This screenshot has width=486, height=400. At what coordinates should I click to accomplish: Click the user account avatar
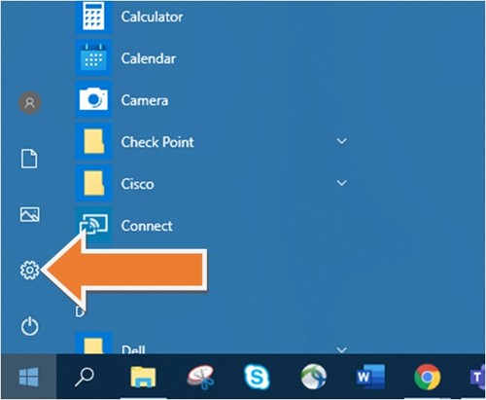tap(29, 103)
